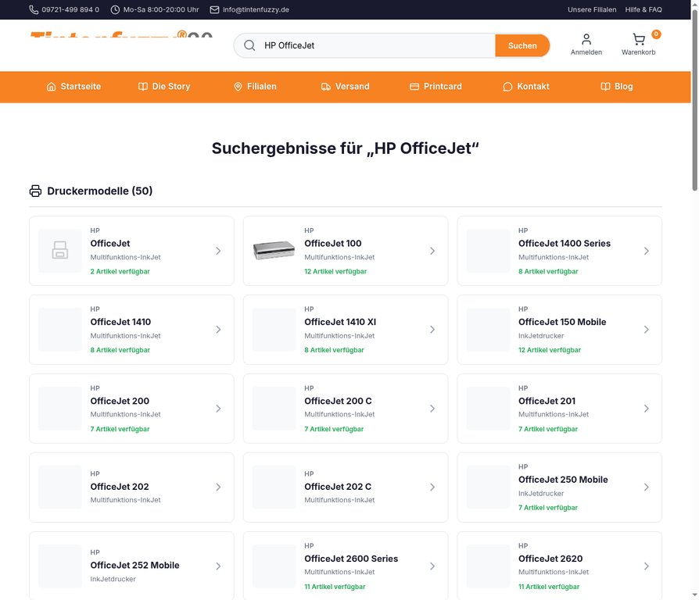This screenshot has height=600, width=699.
Task: Click the printer icon beside Druckermodelle
Action: point(34,190)
